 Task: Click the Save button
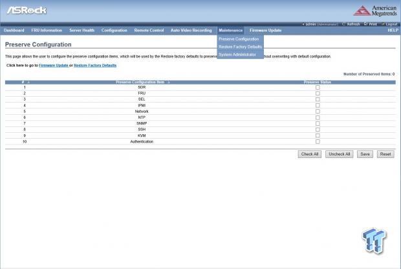click(365, 154)
